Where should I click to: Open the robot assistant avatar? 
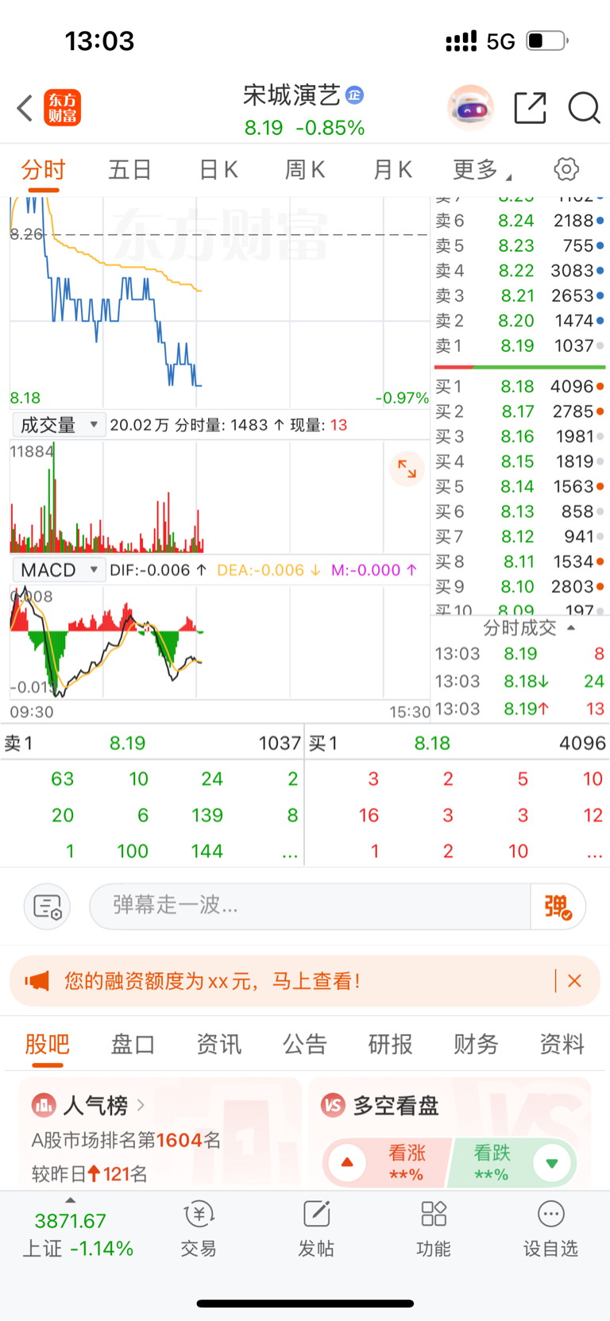click(470, 107)
